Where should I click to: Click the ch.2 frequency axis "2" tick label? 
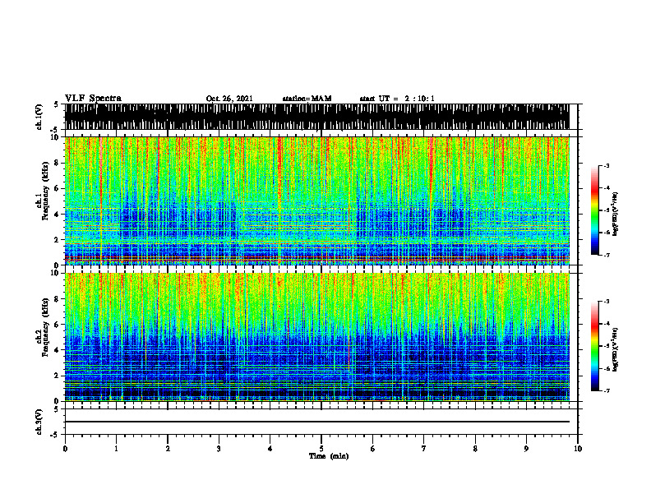57,376
